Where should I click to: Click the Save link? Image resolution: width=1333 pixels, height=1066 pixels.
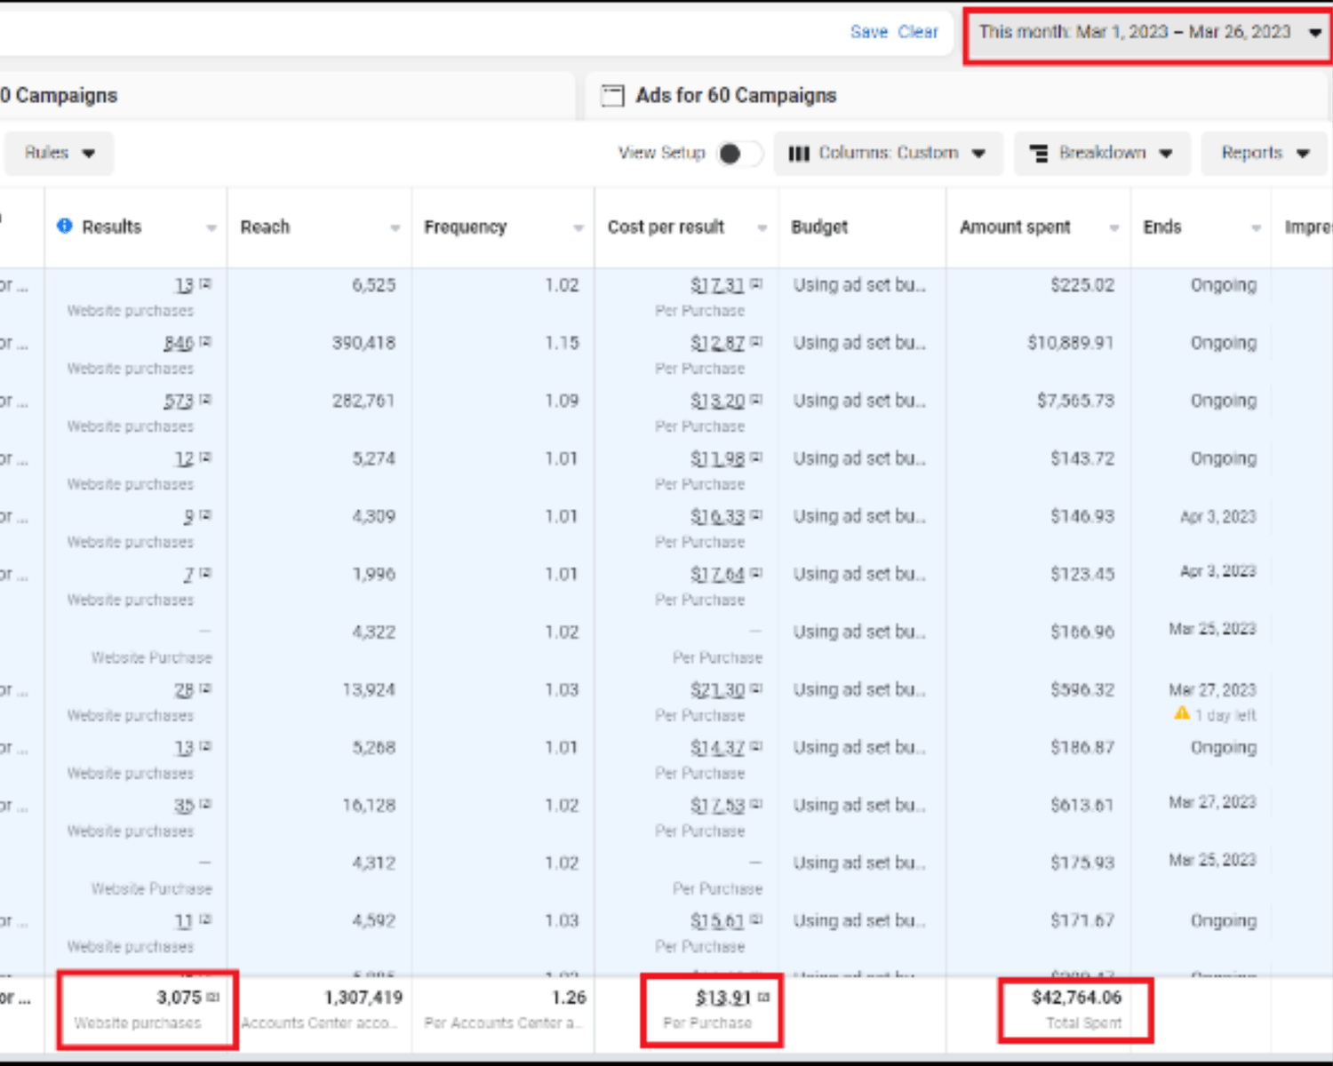point(868,32)
